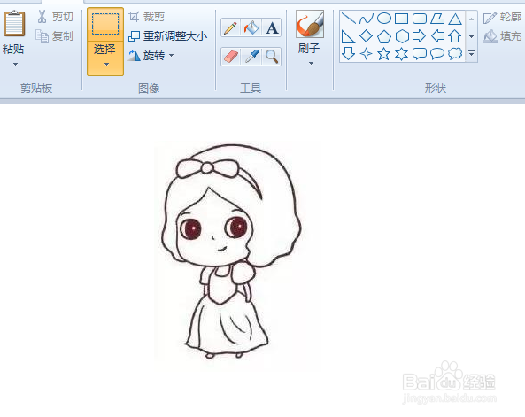Open the shape Fill (填充) options
Viewport: 525px width, 417px height.
coord(503,35)
